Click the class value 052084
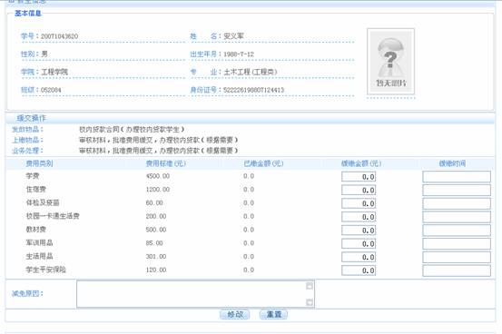502x334 pixels. point(51,90)
